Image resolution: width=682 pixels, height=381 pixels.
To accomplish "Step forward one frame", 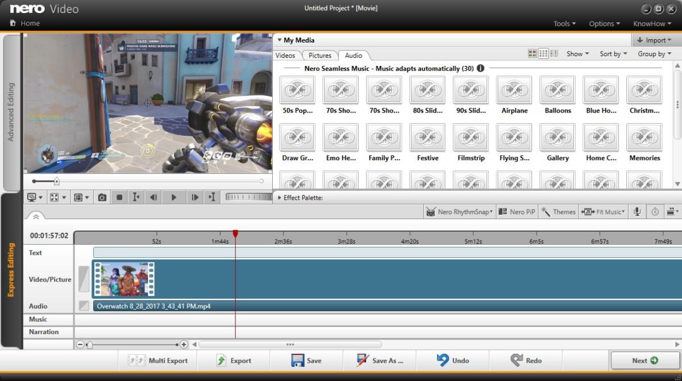I will [x=195, y=198].
